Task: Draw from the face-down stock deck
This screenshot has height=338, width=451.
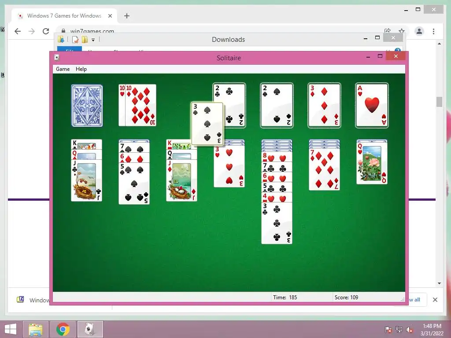Action: point(87,106)
